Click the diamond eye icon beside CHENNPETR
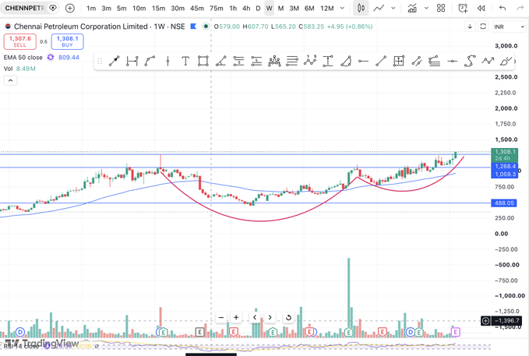 click(53, 8)
